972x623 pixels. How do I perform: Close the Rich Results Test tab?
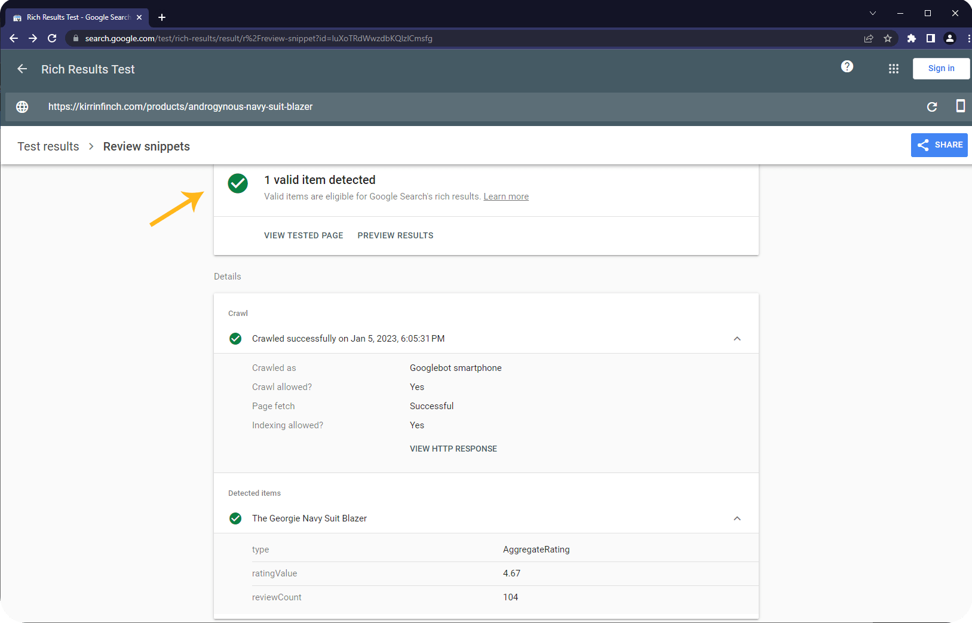(139, 17)
